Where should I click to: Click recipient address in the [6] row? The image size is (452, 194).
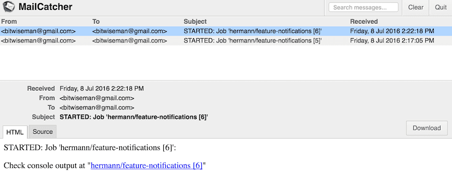coord(130,31)
